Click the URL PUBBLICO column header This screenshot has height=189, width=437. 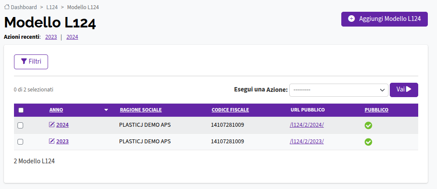tap(308, 110)
